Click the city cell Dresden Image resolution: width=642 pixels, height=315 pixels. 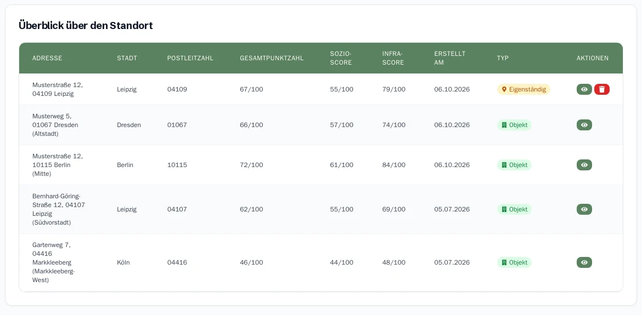click(129, 125)
